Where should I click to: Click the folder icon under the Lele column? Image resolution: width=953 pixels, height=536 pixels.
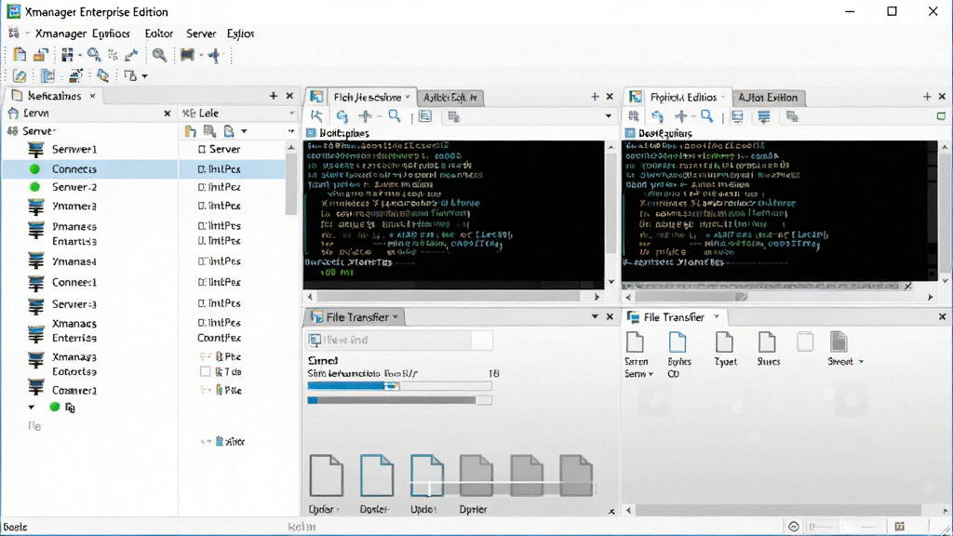(190, 131)
